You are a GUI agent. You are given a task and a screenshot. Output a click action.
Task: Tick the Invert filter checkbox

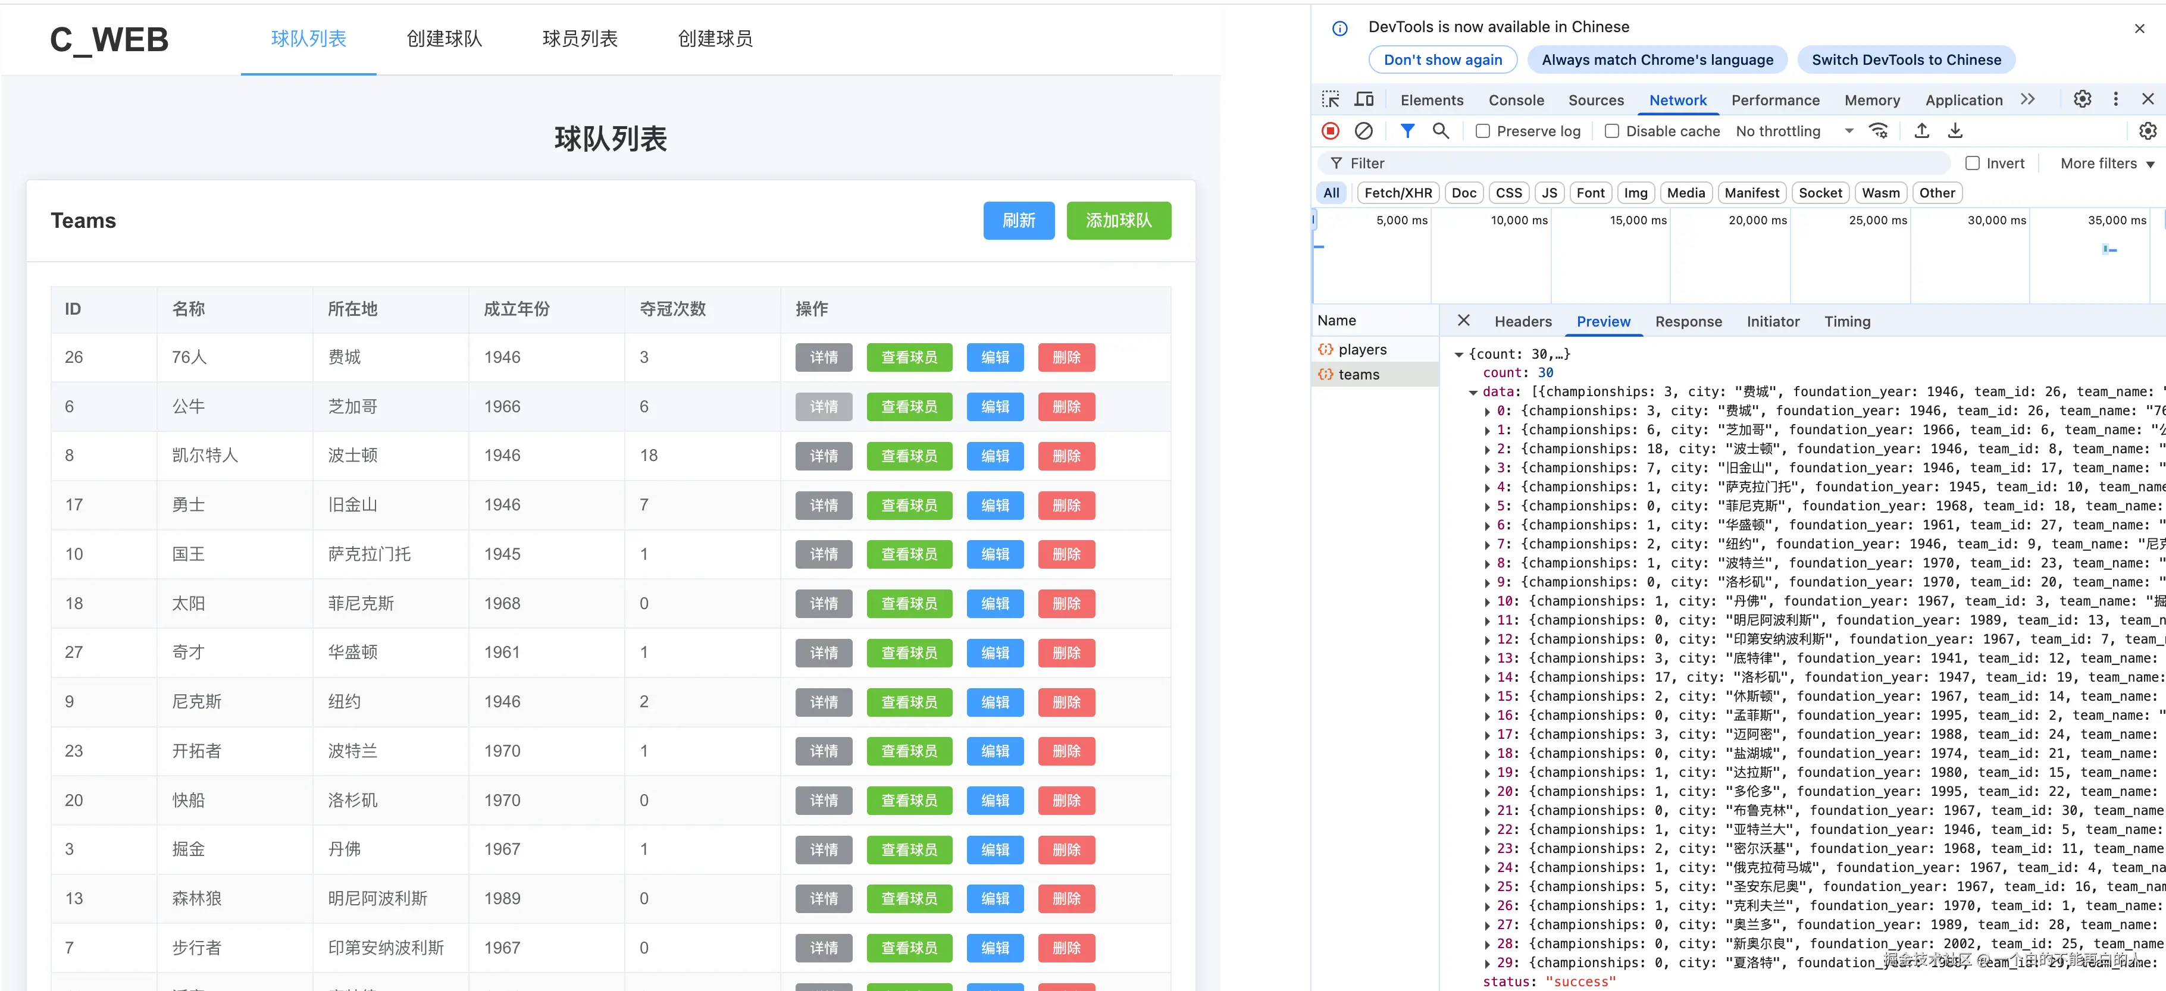pyautogui.click(x=1973, y=163)
